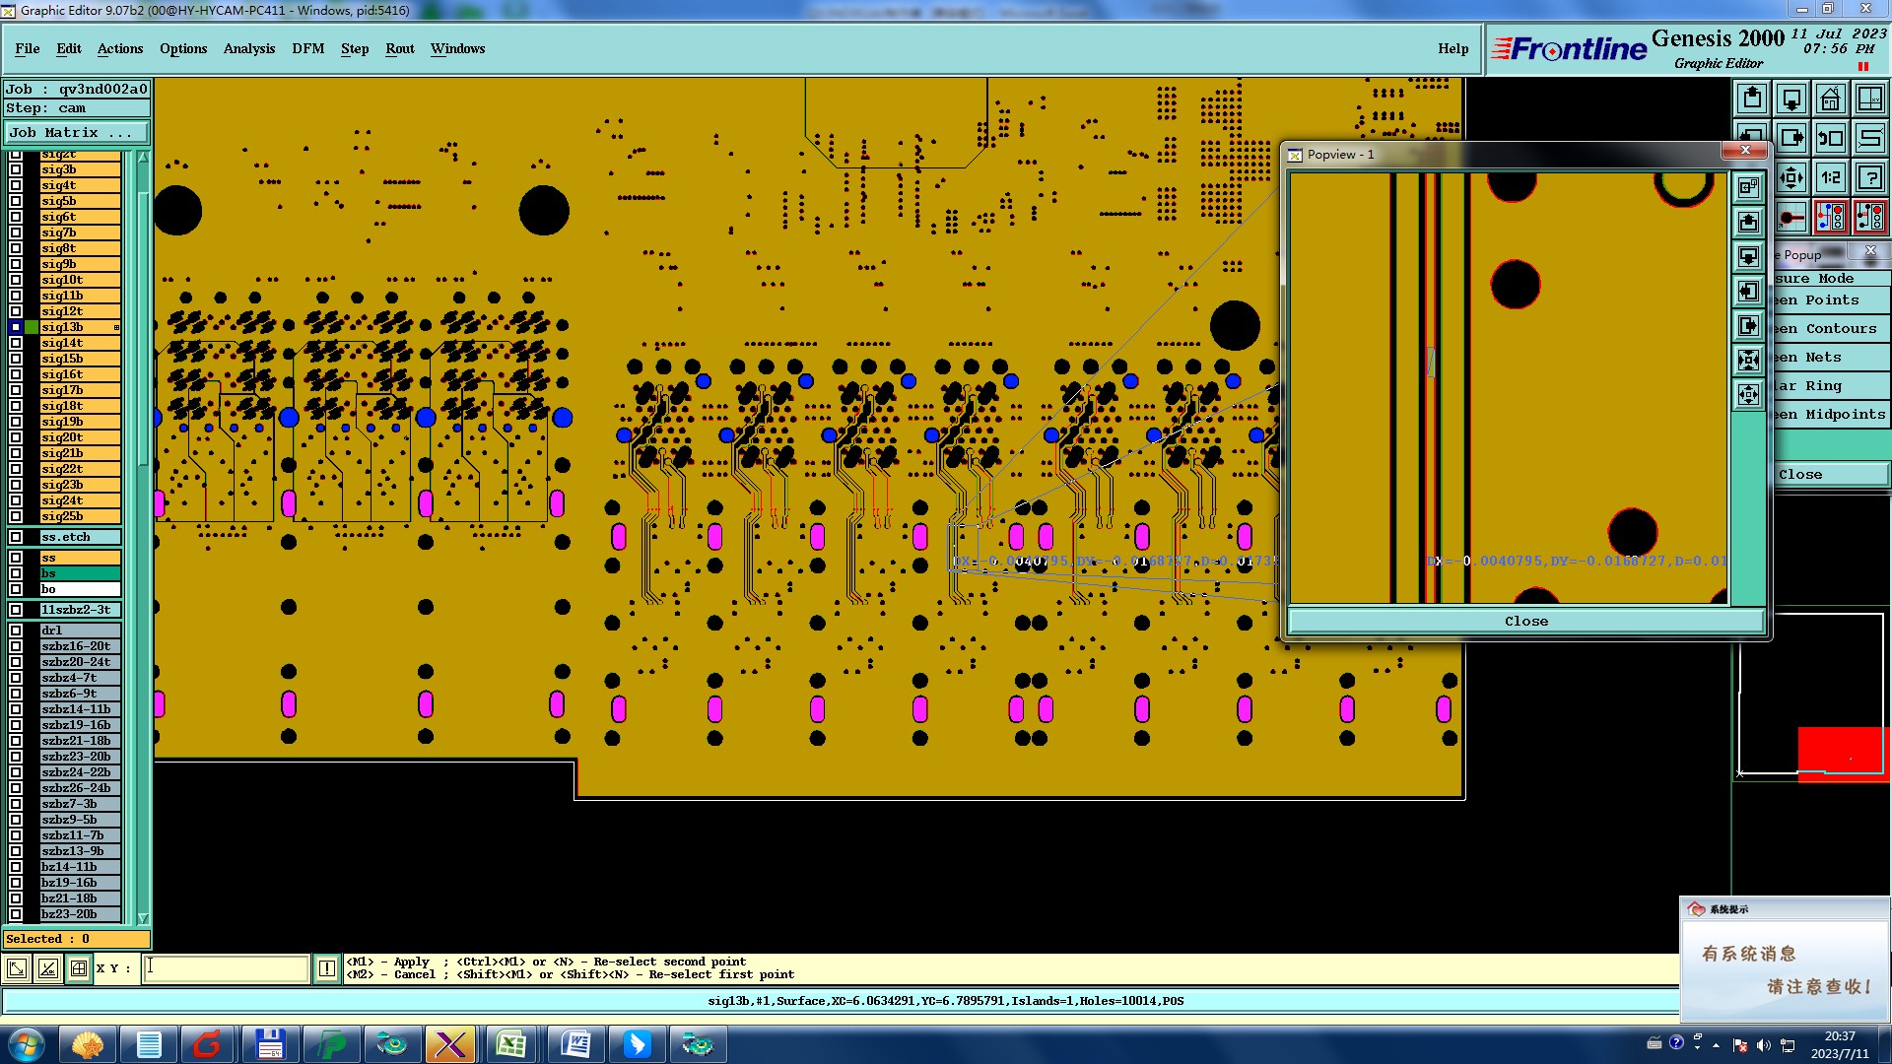
Task: Click the exclamation mark button beside XY field
Action: click(x=327, y=968)
